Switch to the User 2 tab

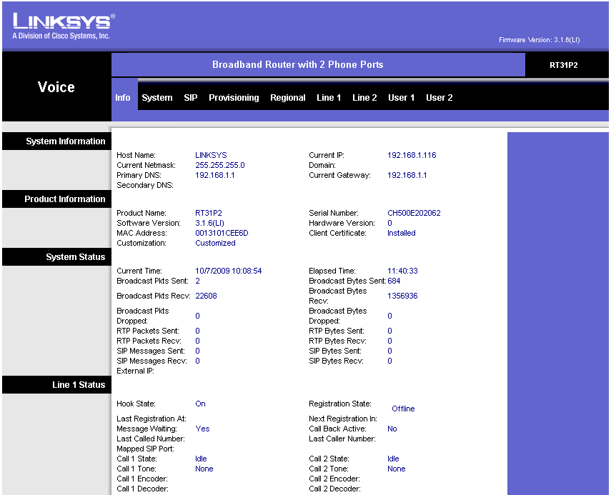coord(439,98)
